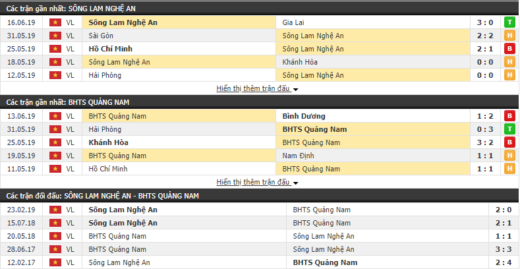The width and height of the screenshot is (520, 269).
Task: Click the red B badge on the Bình Dương 1:2 row
Action: pyautogui.click(x=509, y=116)
